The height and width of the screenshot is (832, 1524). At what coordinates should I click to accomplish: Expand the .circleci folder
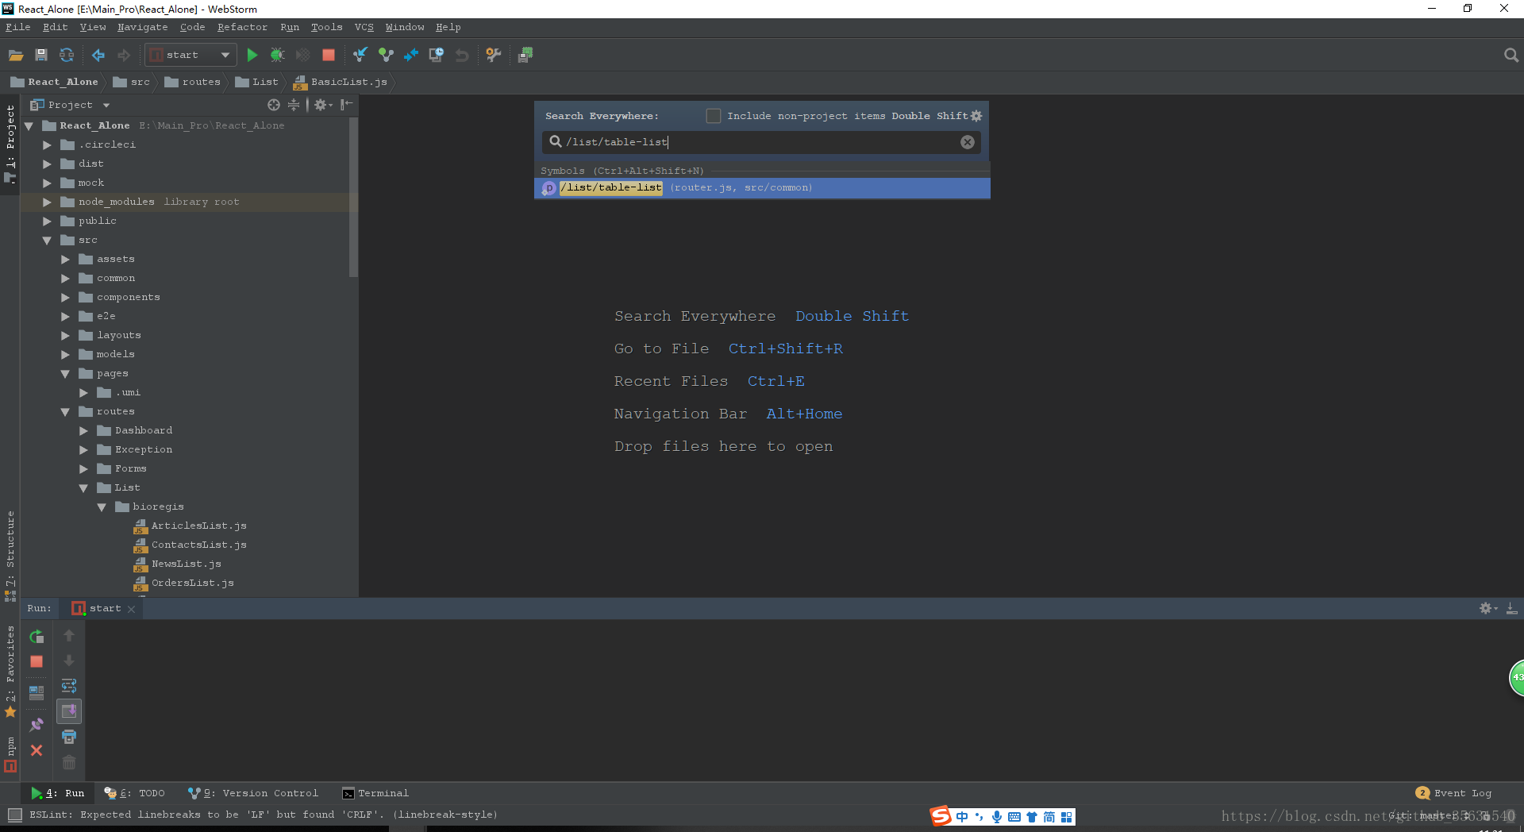[47, 144]
